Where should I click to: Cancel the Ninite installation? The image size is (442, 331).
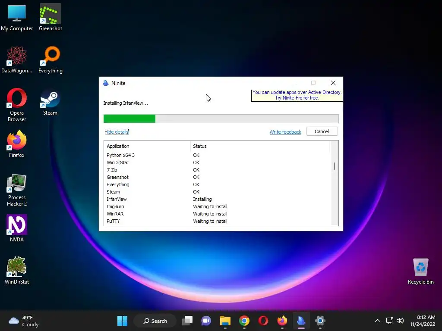[322, 131]
